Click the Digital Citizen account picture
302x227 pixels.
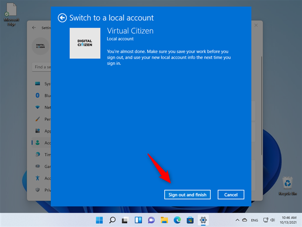(x=85, y=43)
